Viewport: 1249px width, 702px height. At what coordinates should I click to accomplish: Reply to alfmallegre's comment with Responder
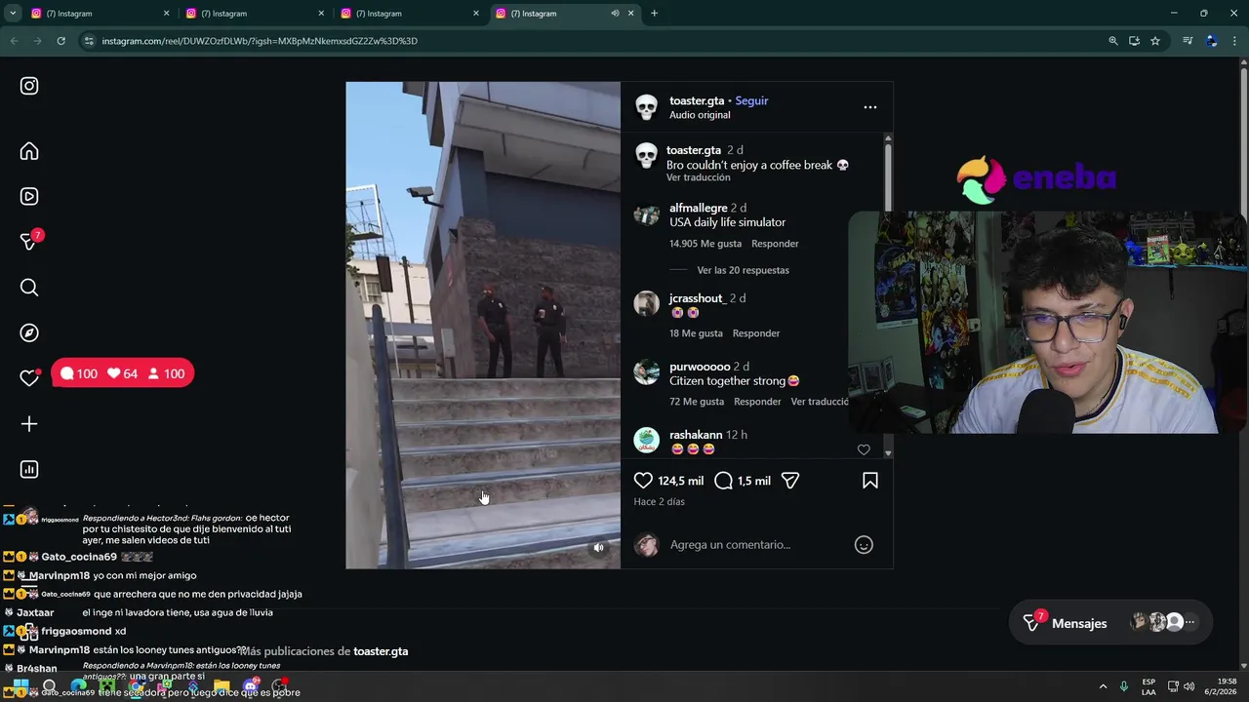[x=776, y=244]
